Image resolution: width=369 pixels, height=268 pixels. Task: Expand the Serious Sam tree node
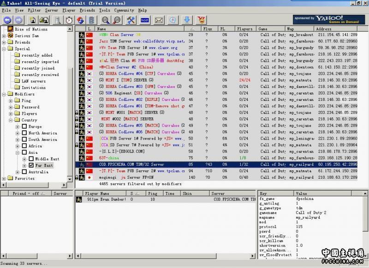coord(4,36)
